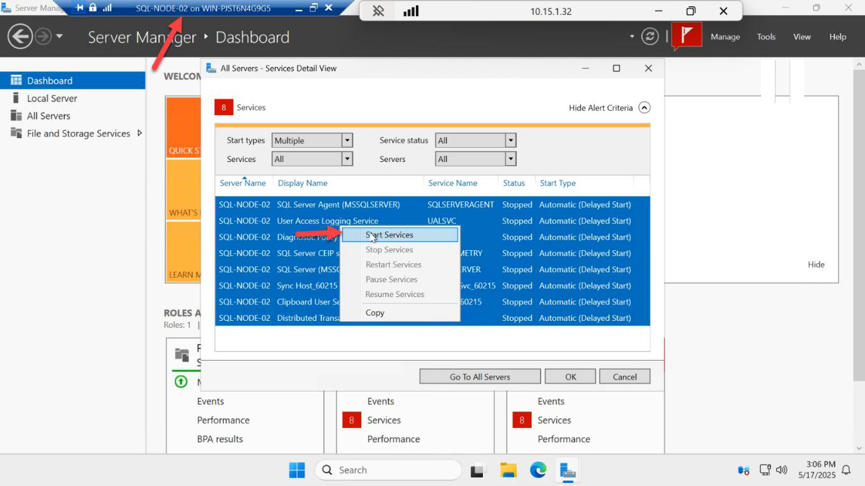Viewport: 865px width, 486px height.
Task: Choose Start Services from context menu
Action: tap(400, 235)
